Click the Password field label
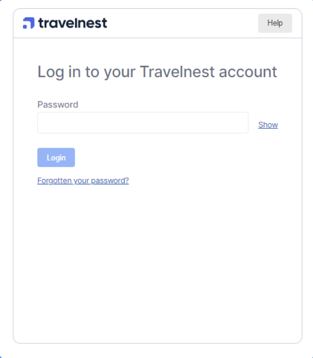Screen dimensions: 313x358 (58, 104)
